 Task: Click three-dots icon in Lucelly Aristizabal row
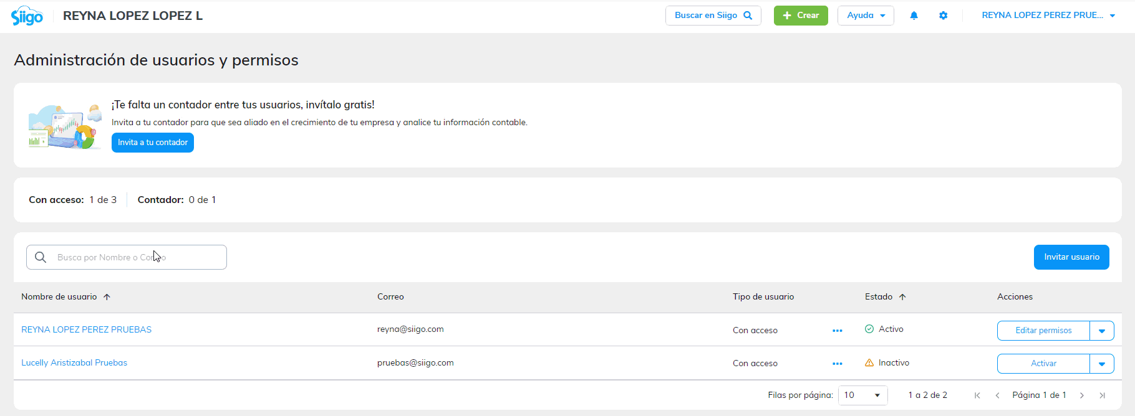tap(837, 364)
